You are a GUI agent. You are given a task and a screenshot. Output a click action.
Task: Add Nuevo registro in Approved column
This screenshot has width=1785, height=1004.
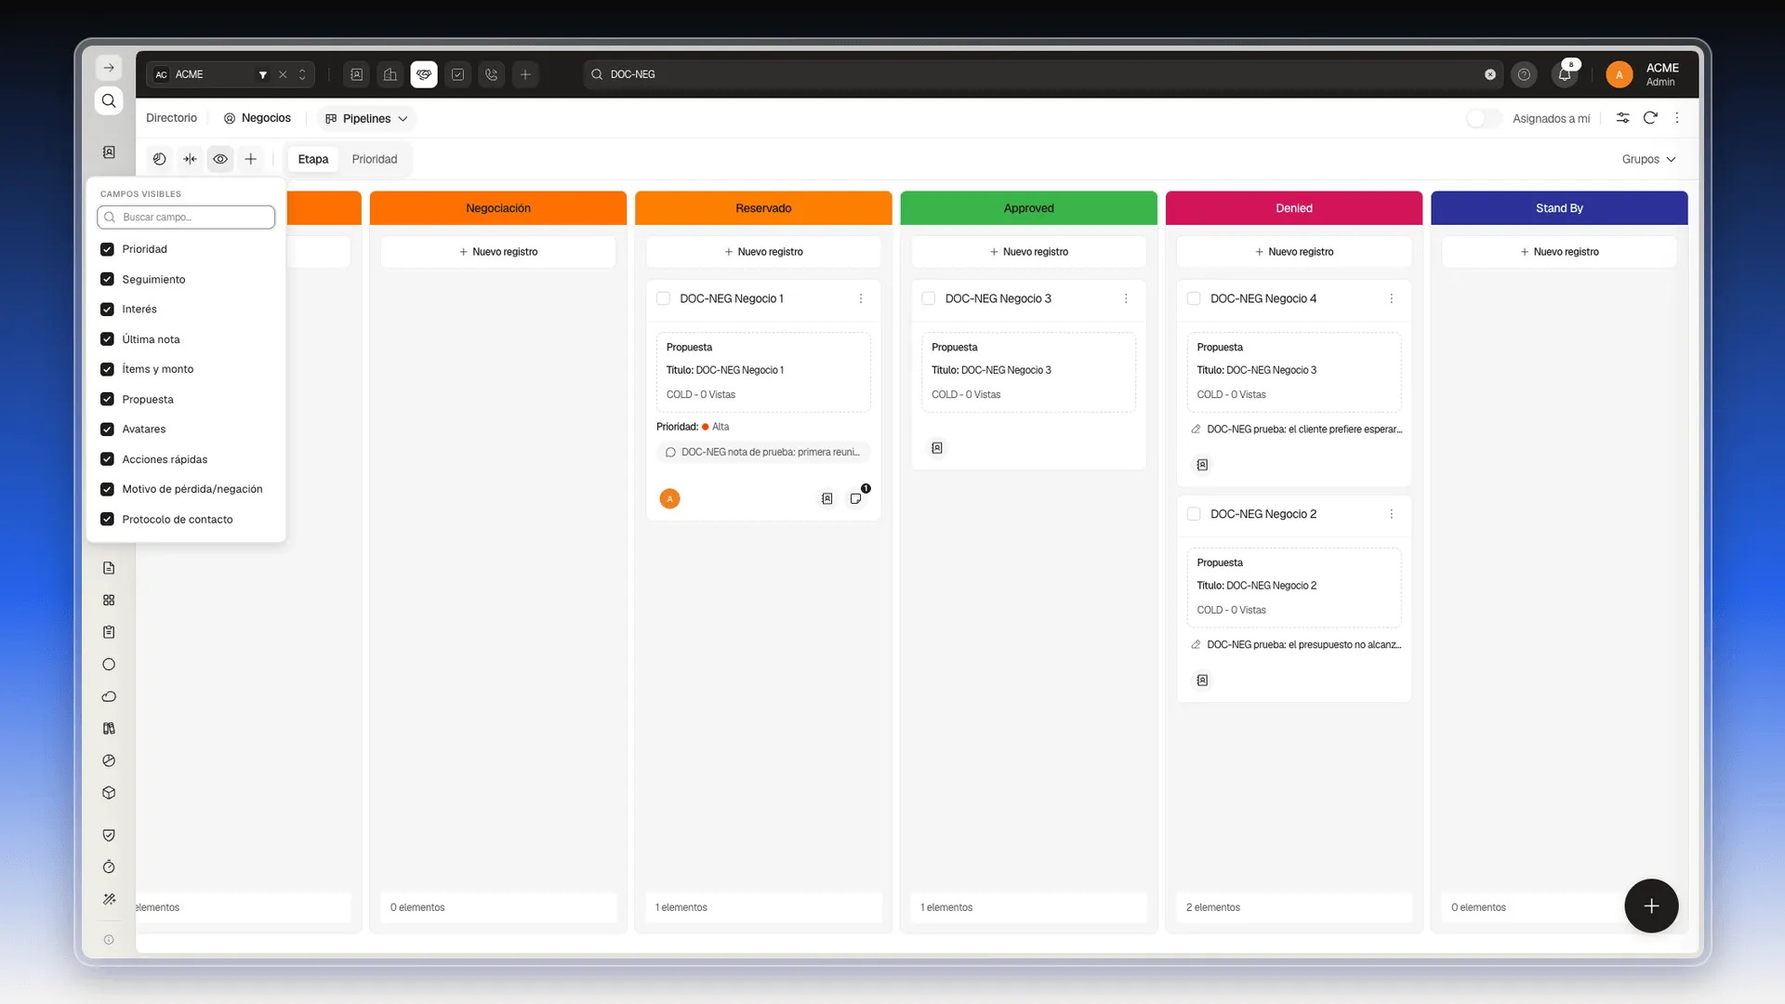tap(1029, 252)
